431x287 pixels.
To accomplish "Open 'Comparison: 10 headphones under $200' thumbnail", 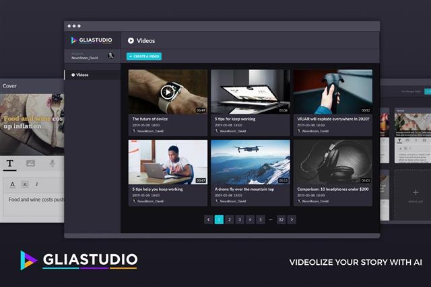I will coord(333,162).
